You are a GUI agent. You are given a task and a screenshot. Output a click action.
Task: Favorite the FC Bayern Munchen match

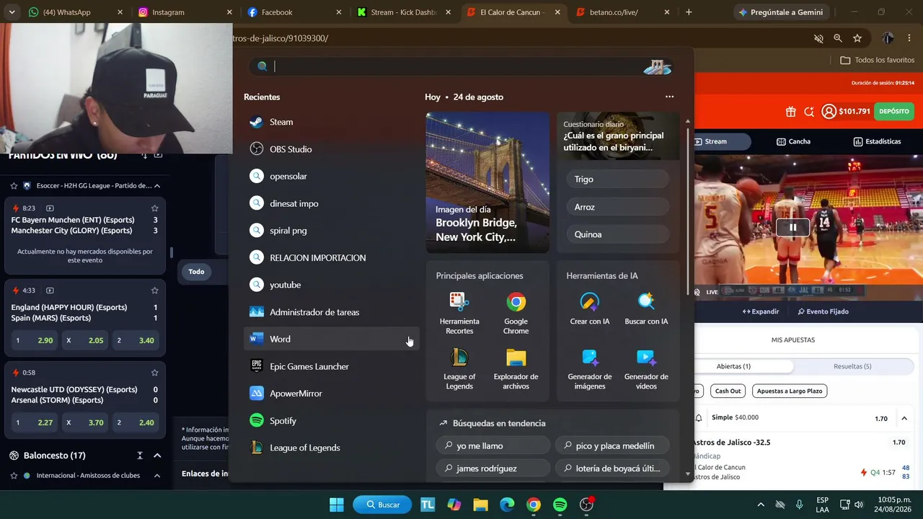coord(154,208)
